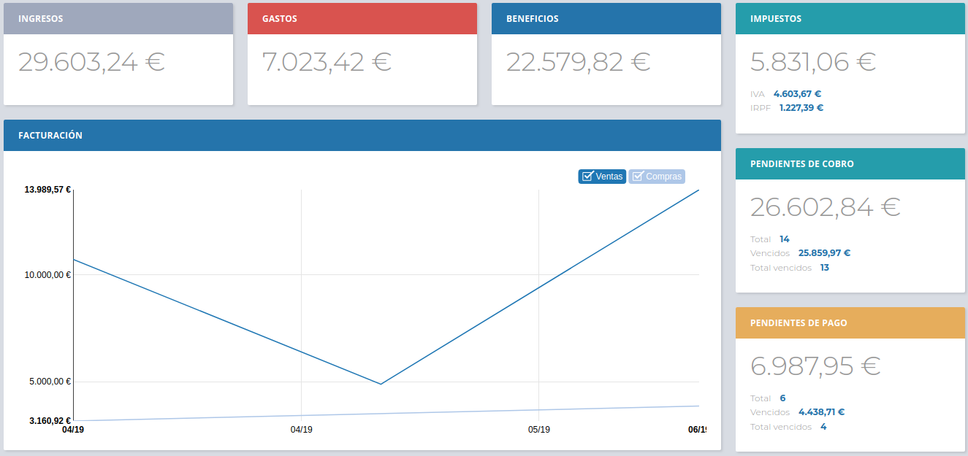Open the 6 total pending payments

click(782, 398)
